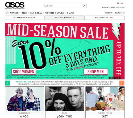
Task: Open the Women menu
Action: coord(14,13)
